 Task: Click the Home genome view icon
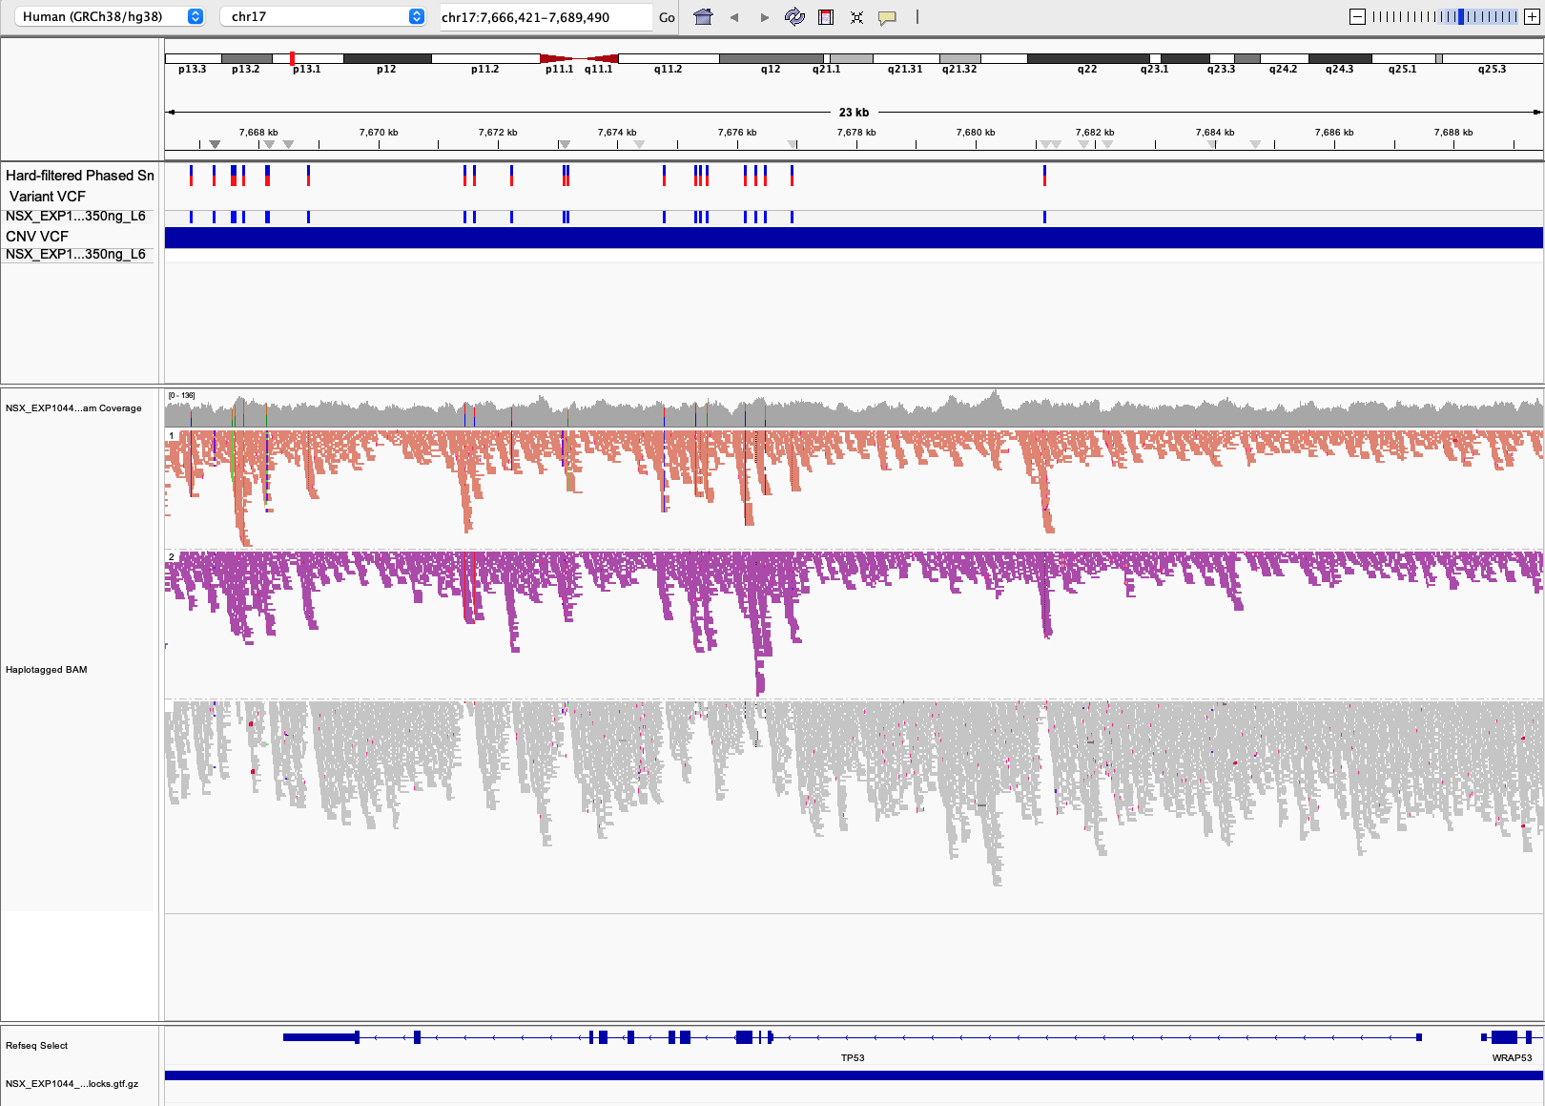coord(703,17)
